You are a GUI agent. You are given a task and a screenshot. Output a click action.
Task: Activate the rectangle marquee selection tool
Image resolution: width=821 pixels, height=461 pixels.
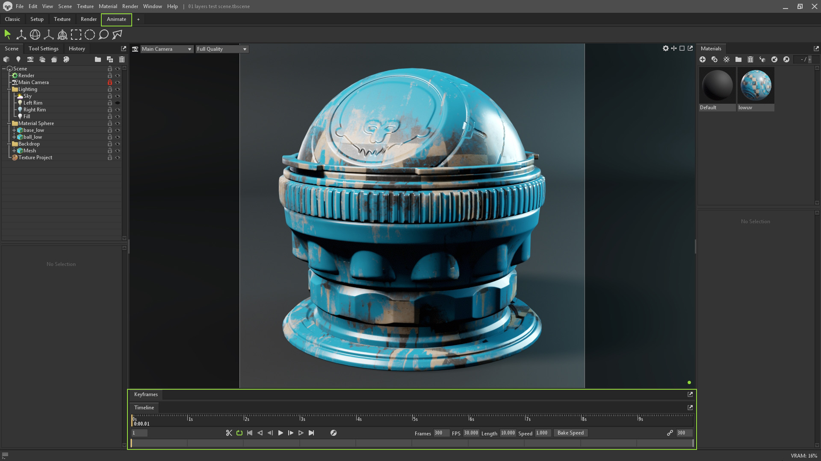click(x=76, y=35)
